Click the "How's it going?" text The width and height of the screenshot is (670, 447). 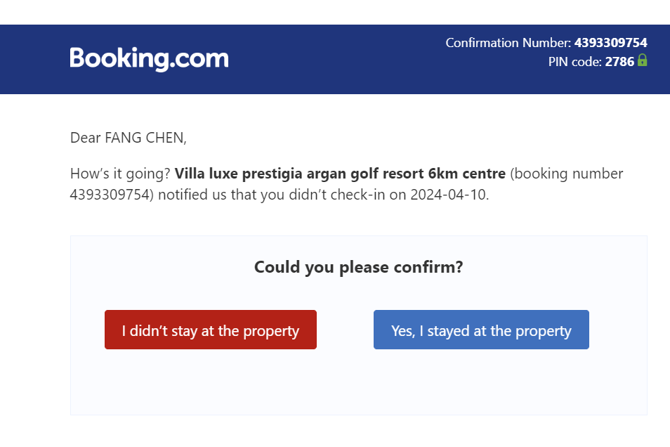[x=120, y=174]
